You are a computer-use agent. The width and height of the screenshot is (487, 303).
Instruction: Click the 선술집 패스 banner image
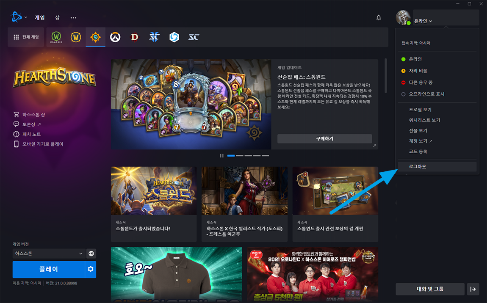191,104
